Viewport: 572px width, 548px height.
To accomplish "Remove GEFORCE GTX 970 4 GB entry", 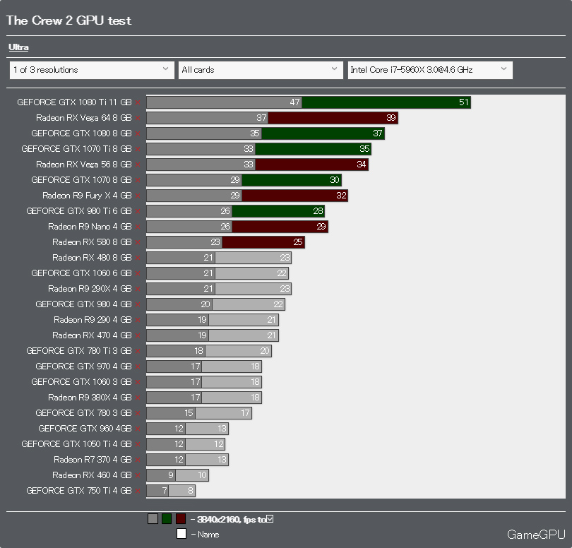I will pyautogui.click(x=138, y=367).
